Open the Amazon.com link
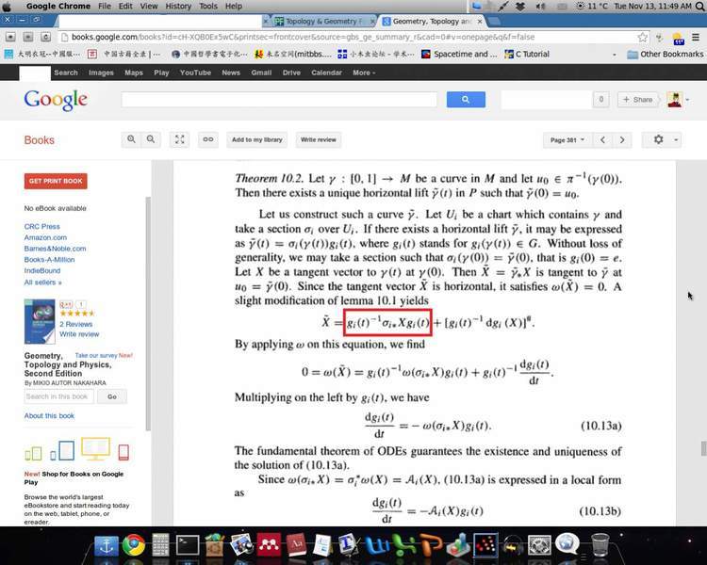The width and height of the screenshot is (707, 565). [45, 237]
